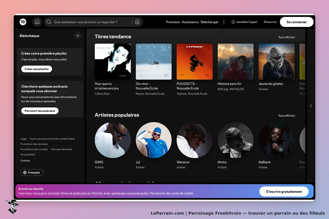Open À propos des pubs link
This screenshot has height=219, width=329.
pyautogui.click(x=62, y=149)
